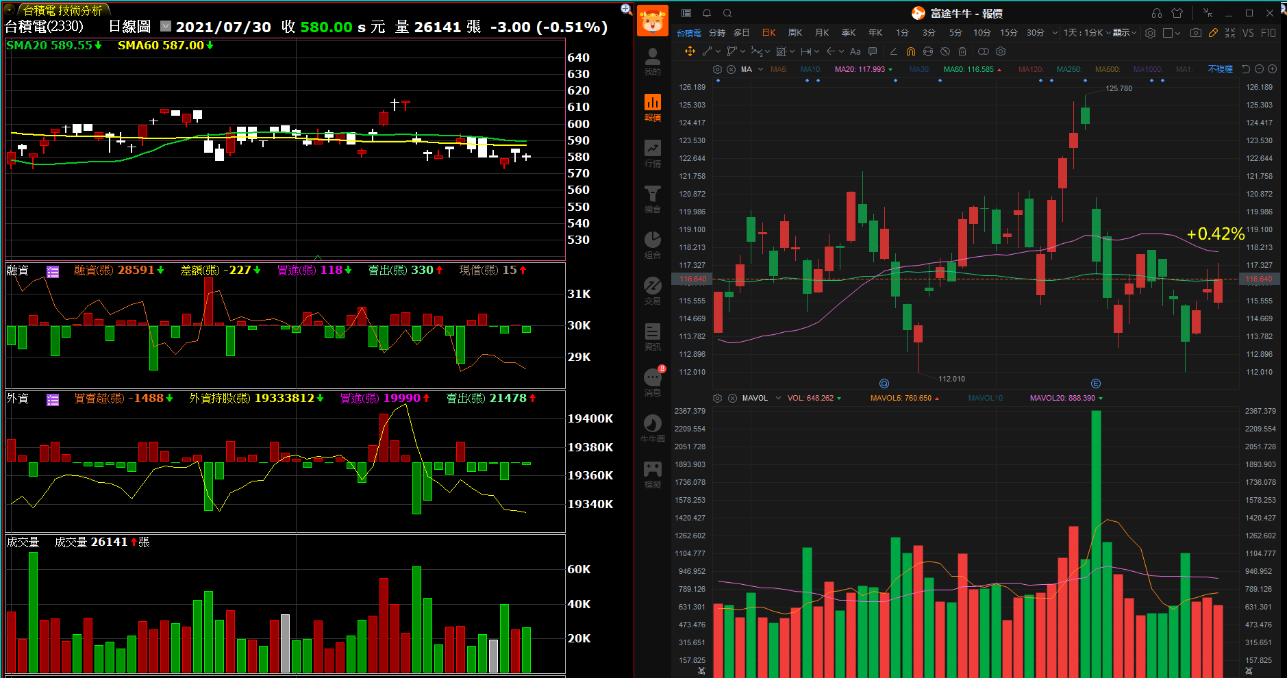
Task: Click the 台積電 stock name link
Action: coord(689,33)
